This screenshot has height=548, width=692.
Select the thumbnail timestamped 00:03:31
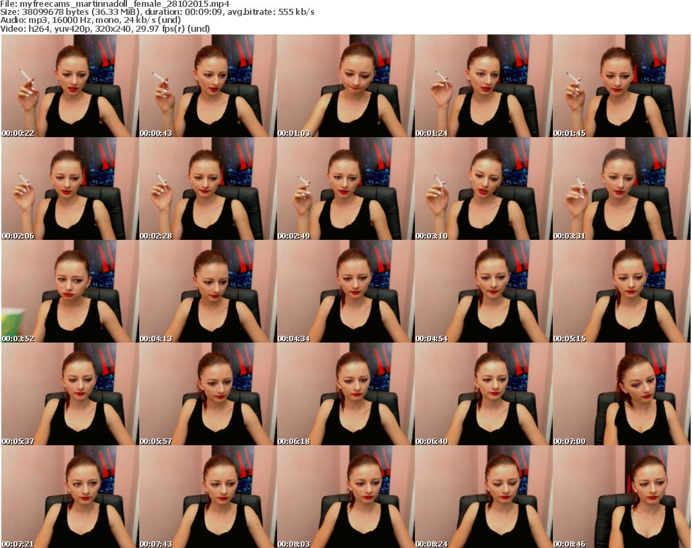[x=621, y=189]
